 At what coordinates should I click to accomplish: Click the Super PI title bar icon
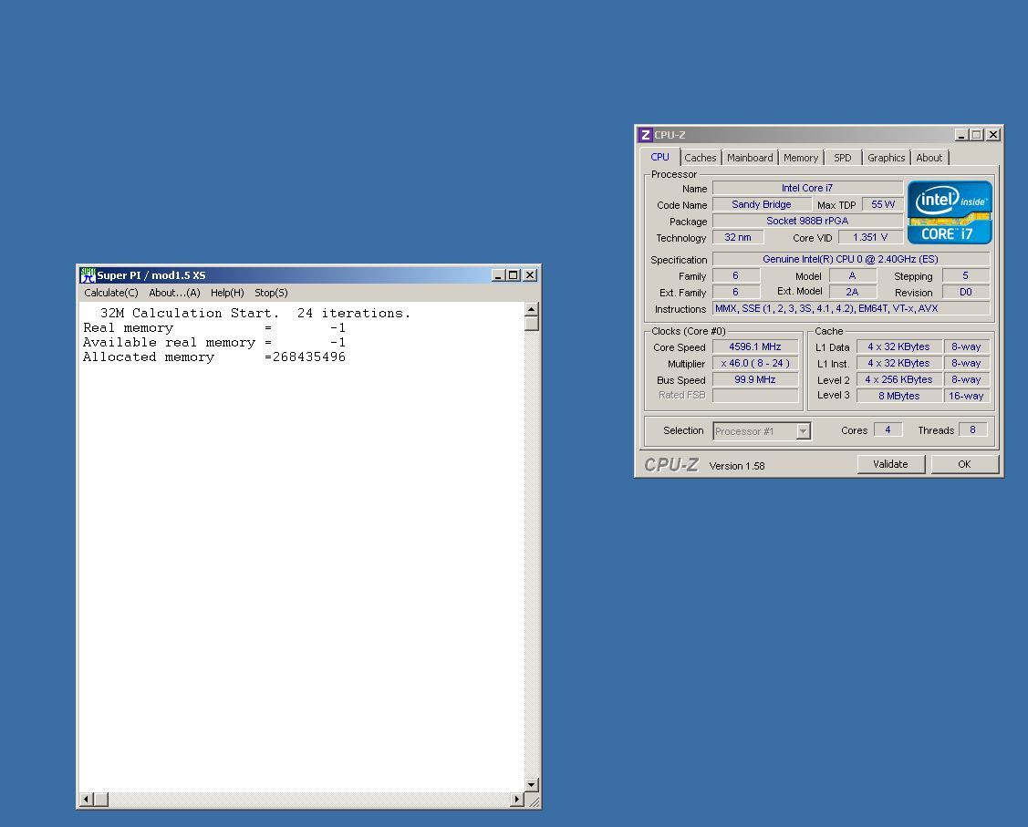coord(88,275)
